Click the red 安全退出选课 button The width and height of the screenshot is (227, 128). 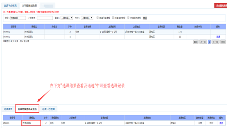221,6
